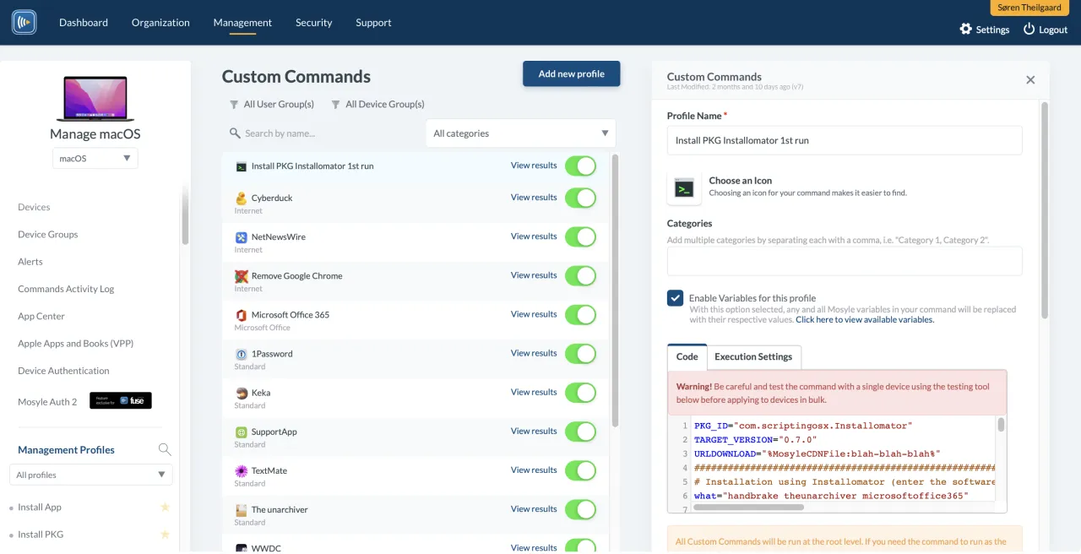Switch to the Execution Settings tab
Viewport: 1081px width, 554px height.
click(x=753, y=357)
